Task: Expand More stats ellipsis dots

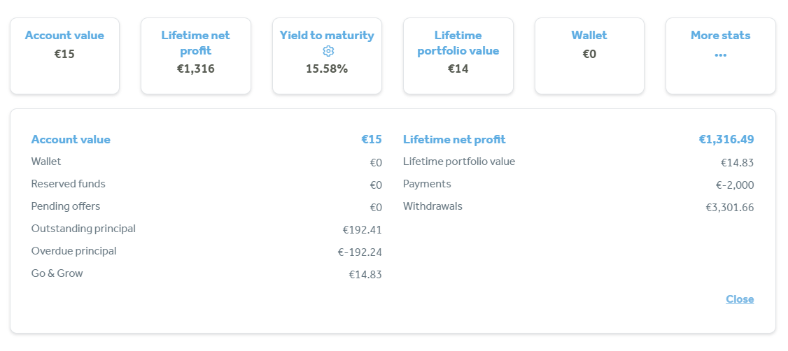Action: 720,55
